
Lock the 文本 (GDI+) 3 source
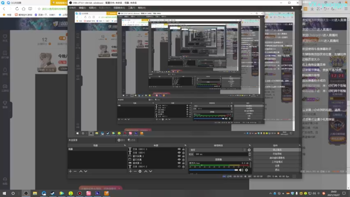pyautogui.click(x=183, y=149)
